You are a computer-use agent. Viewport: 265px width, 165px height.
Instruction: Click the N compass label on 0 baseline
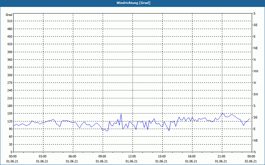[254, 152]
